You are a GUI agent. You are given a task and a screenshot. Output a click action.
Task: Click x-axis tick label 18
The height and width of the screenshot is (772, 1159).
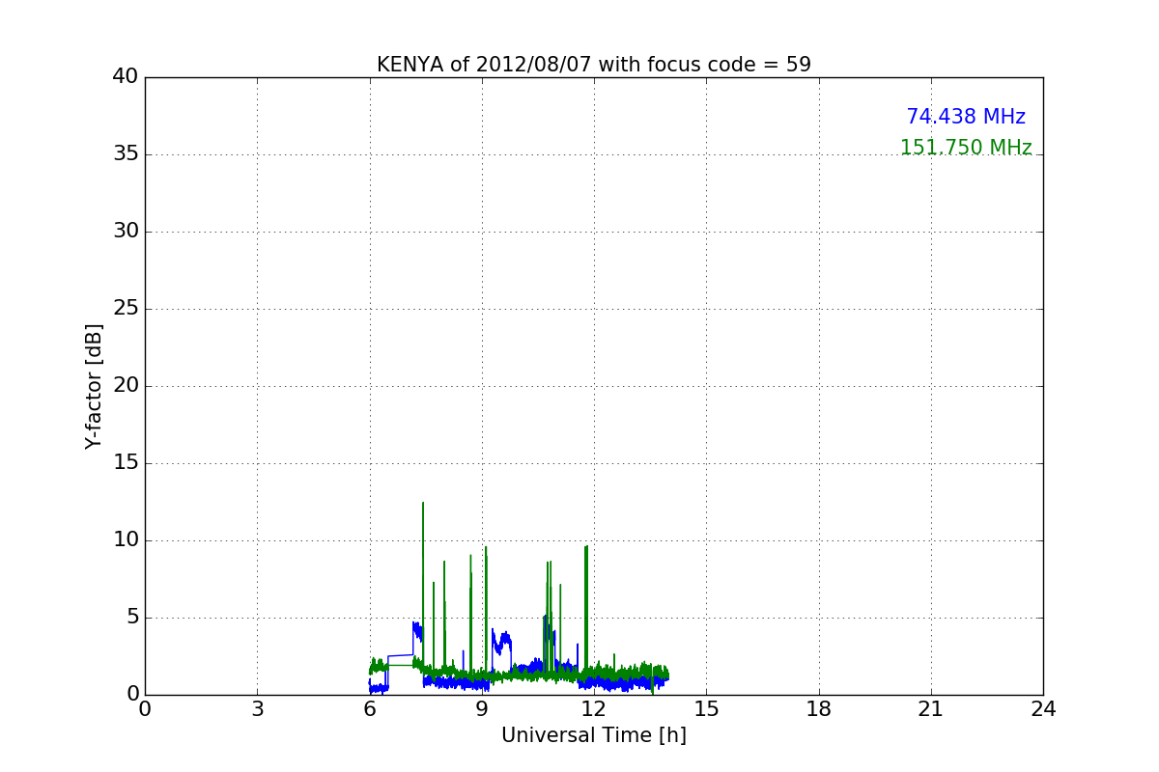click(819, 709)
